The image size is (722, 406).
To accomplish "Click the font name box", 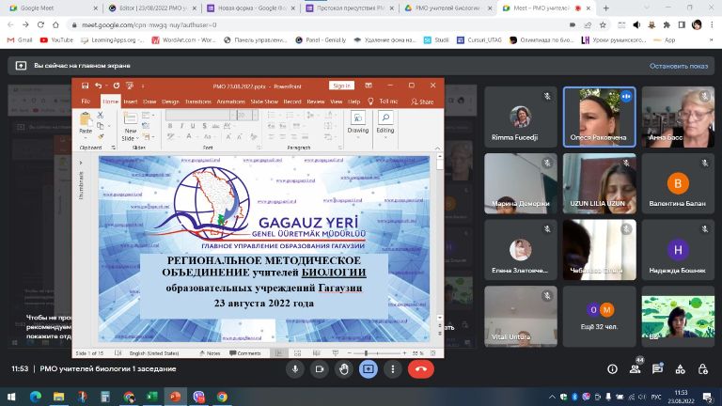I will coord(199,115).
